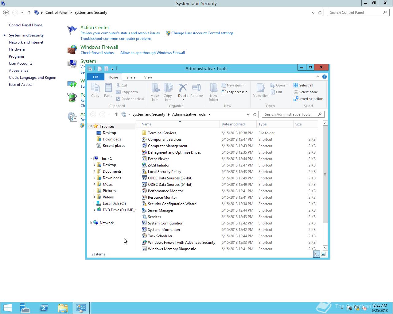Collapse the ribbon using chevron
This screenshot has width=393, height=314.
[318, 77]
